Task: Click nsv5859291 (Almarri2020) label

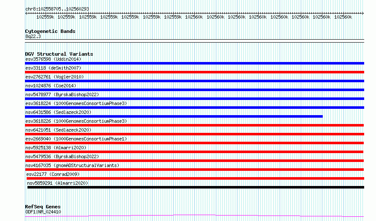Action: [57, 183]
